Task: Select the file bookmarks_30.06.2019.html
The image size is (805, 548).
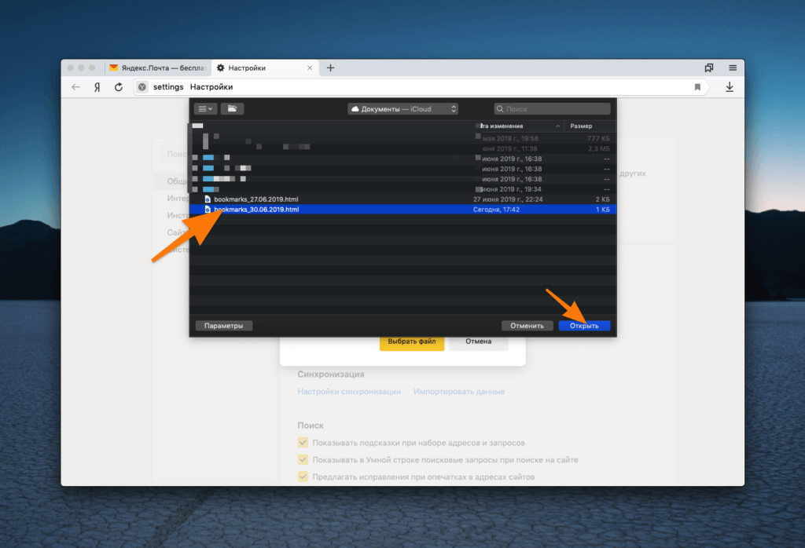Action: [x=402, y=210]
